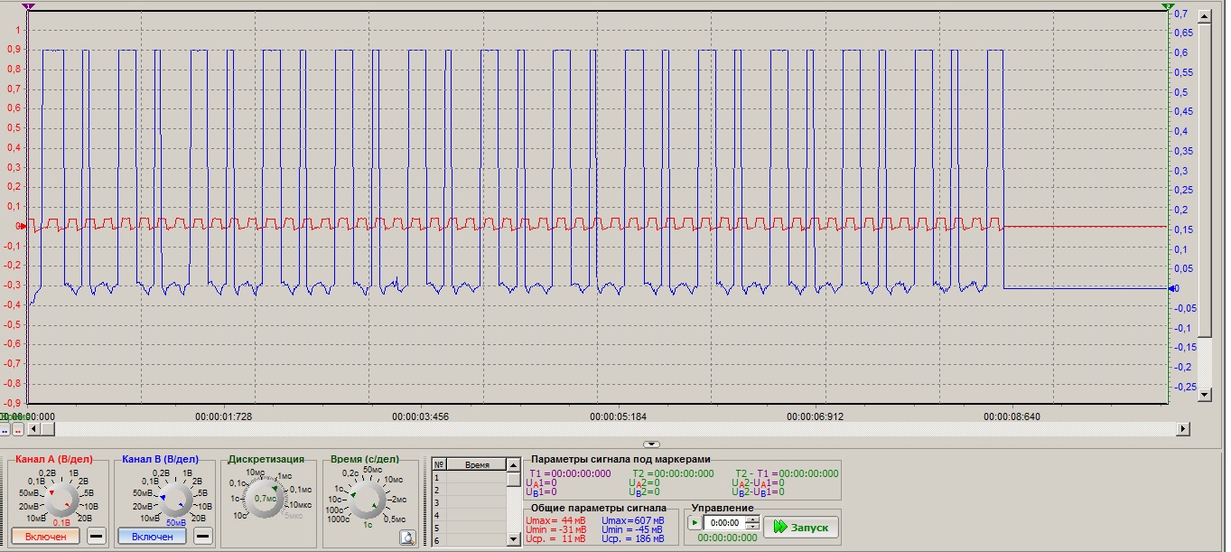Click the Время time-per-division knob
This screenshot has width=1231, height=552.
point(368,500)
